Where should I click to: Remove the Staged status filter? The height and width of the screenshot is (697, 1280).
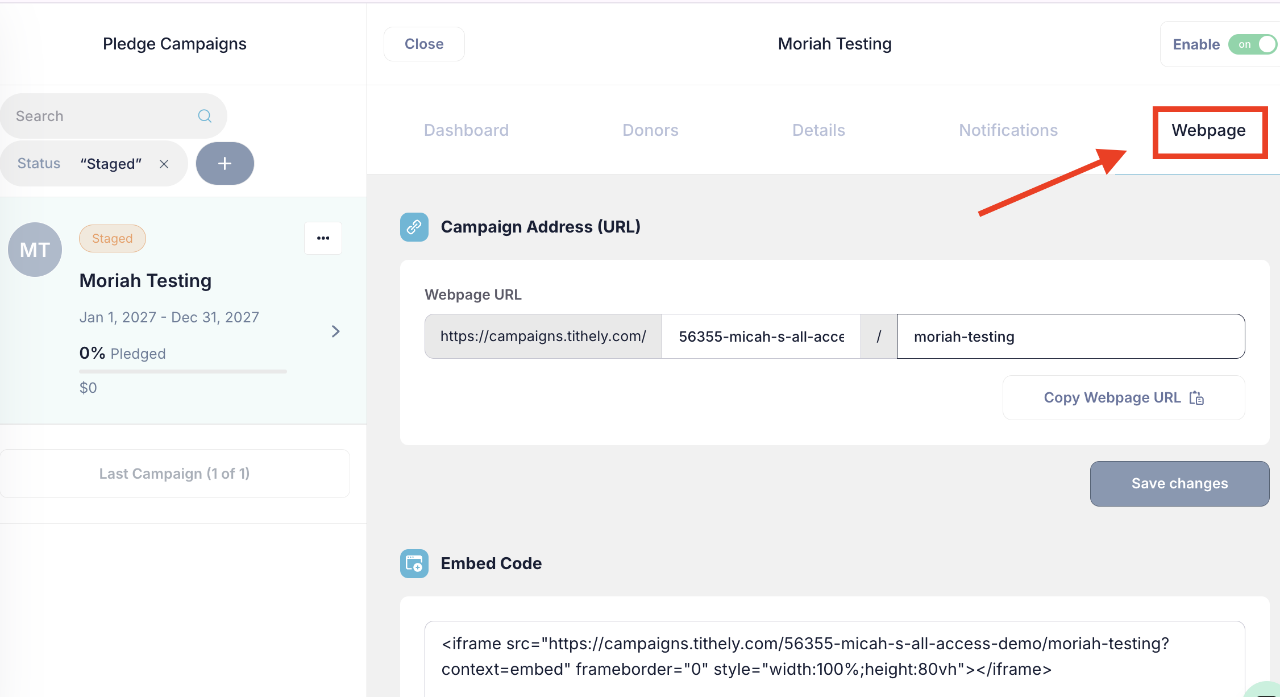pos(164,164)
